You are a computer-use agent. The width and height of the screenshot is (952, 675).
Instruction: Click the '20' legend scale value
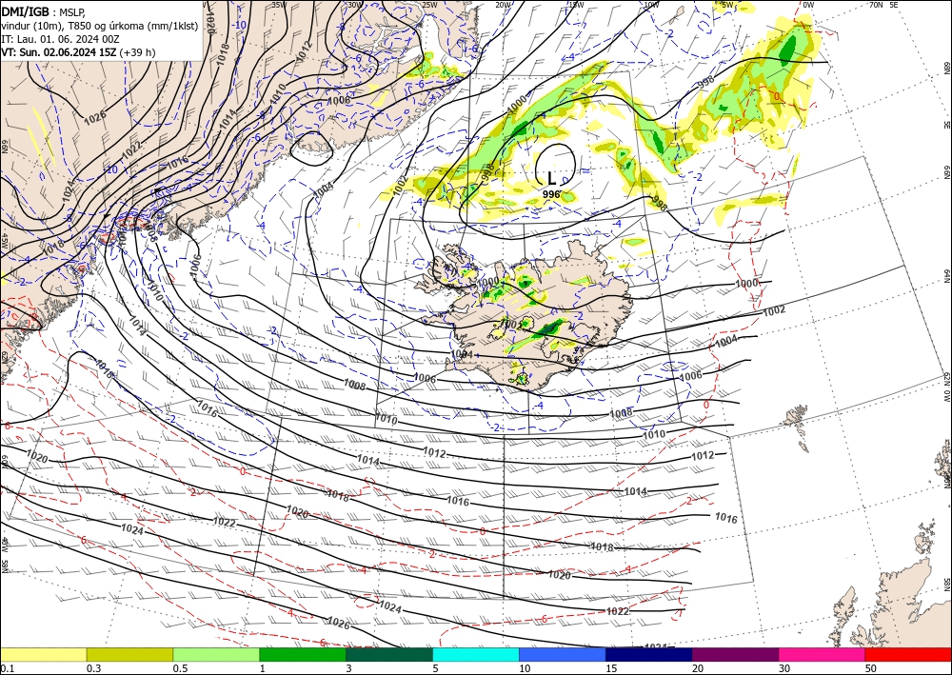(x=698, y=668)
